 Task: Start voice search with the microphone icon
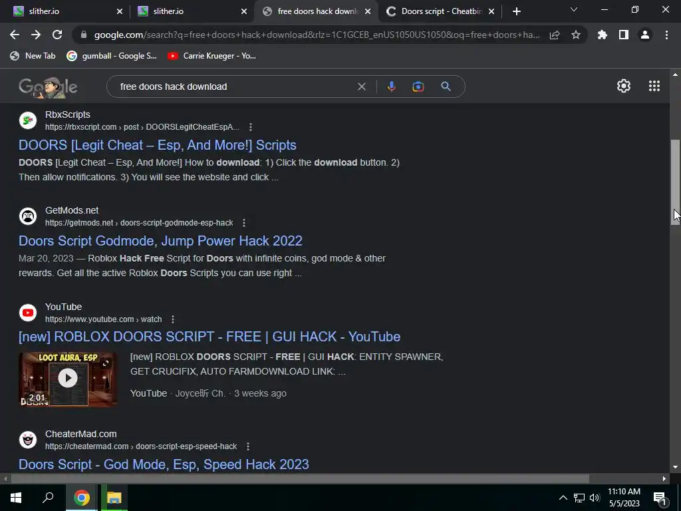click(x=391, y=86)
